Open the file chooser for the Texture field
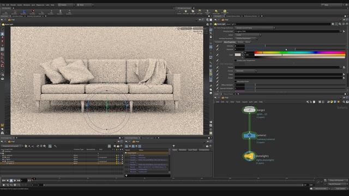Screen dimensions: 349x196 [344, 68]
